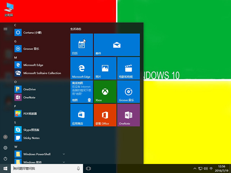Open the Mail (邮件) tile
231x173 pixels.
point(117,45)
